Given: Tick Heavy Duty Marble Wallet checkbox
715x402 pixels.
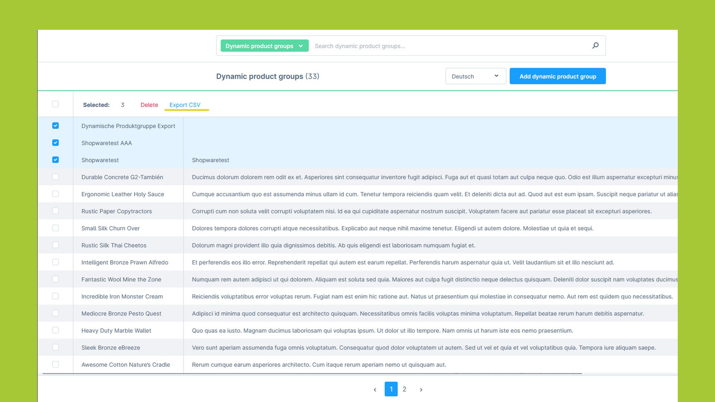Looking at the screenshot, I should [x=55, y=331].
